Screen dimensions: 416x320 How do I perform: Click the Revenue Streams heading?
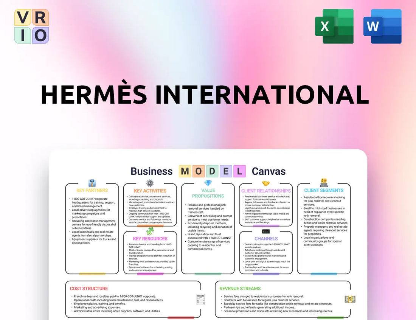[240, 289]
